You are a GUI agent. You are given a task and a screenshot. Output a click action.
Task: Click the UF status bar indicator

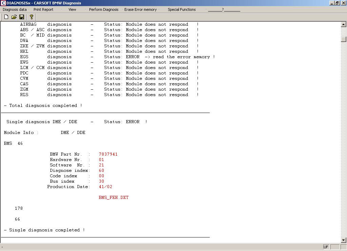pyautogui.click(x=326, y=247)
